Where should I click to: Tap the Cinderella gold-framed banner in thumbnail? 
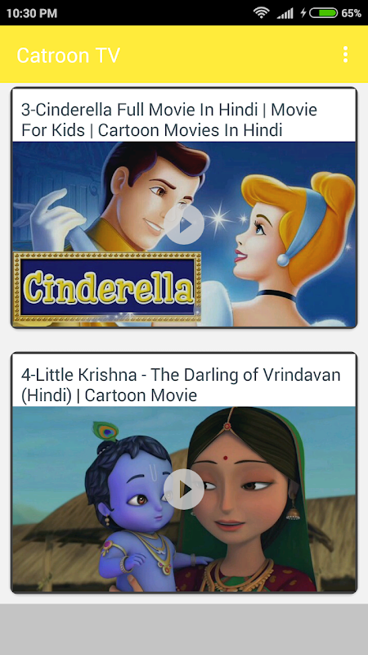(107, 287)
